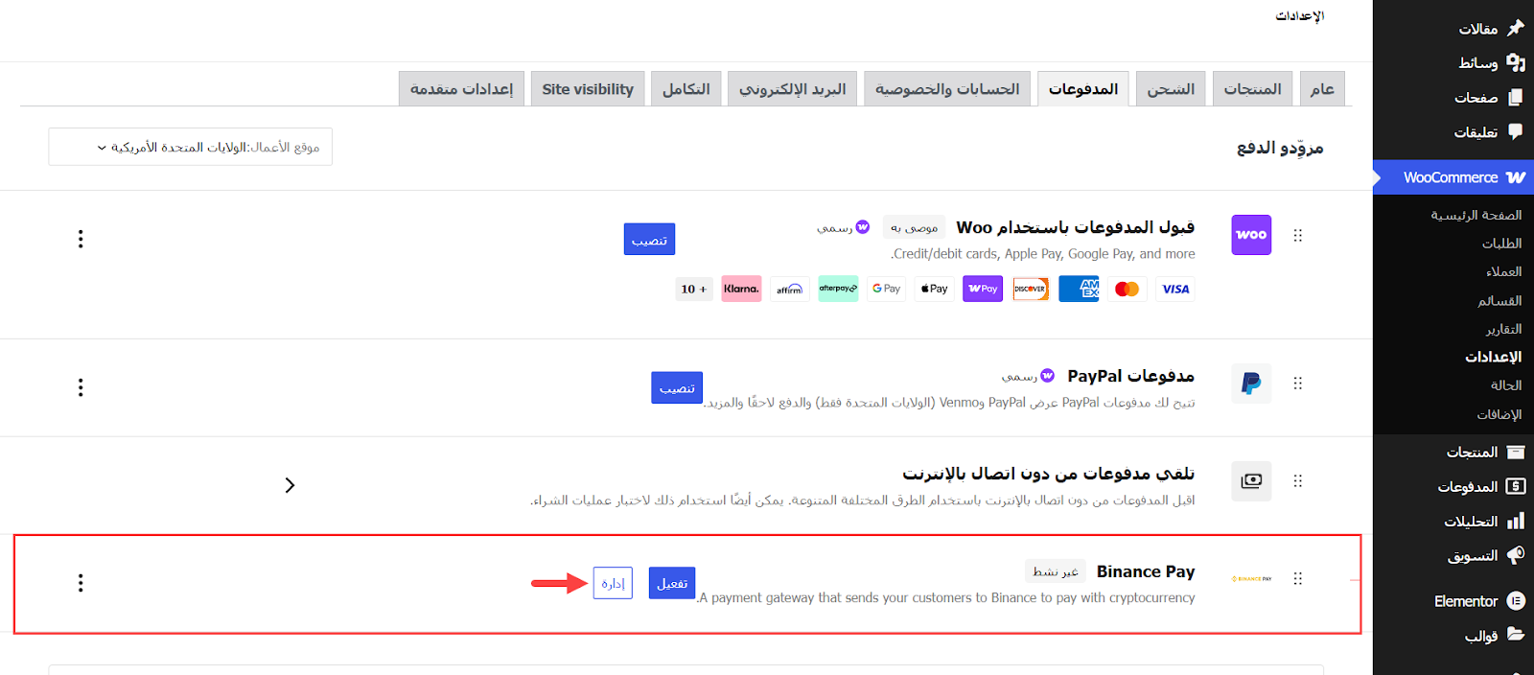Open العملاء in WooCommerce submenu
This screenshot has width=1534, height=675.
point(1503,271)
